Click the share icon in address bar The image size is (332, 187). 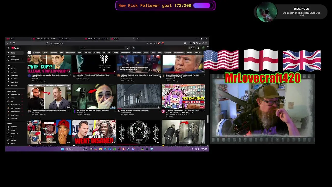click(x=155, y=43)
